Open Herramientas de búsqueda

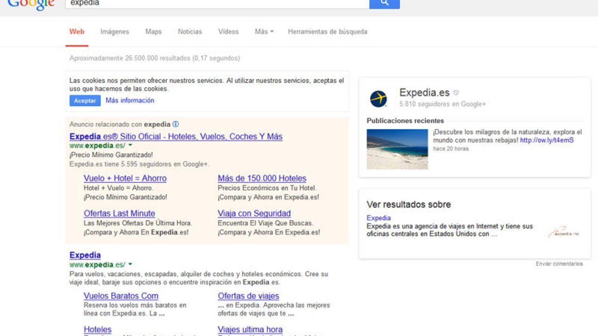(327, 32)
